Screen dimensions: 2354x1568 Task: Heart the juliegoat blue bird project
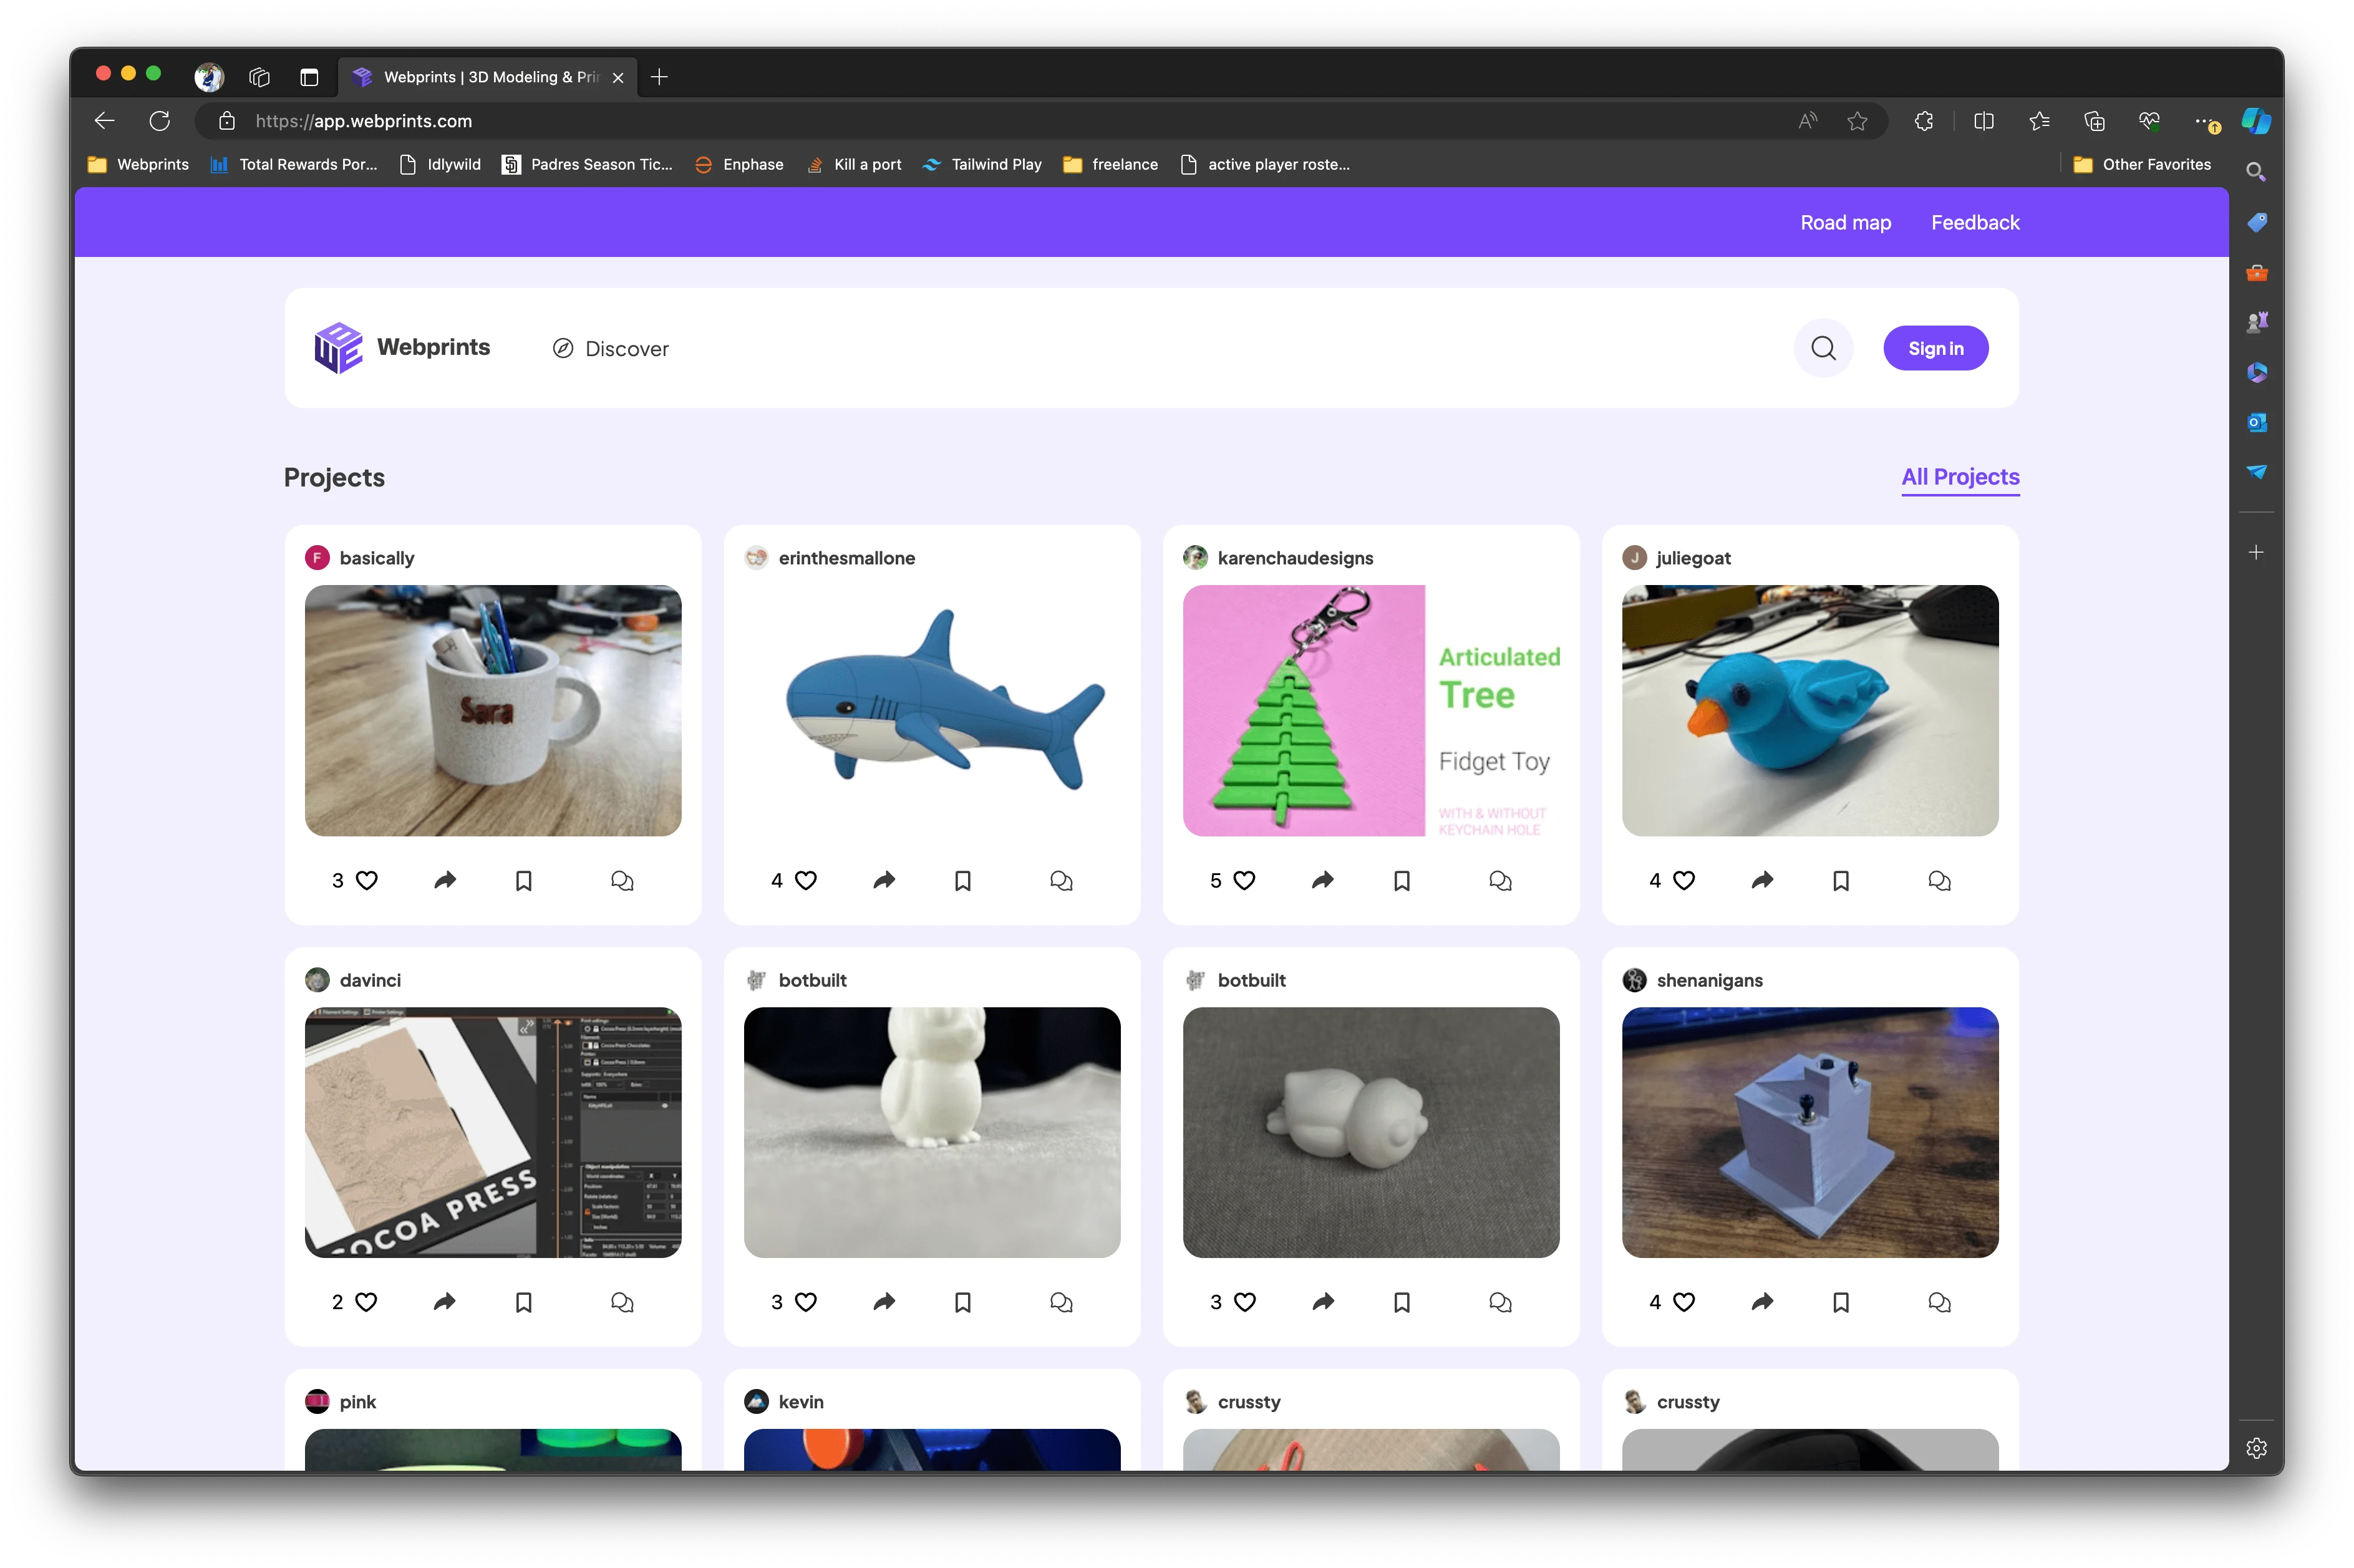click(1684, 880)
